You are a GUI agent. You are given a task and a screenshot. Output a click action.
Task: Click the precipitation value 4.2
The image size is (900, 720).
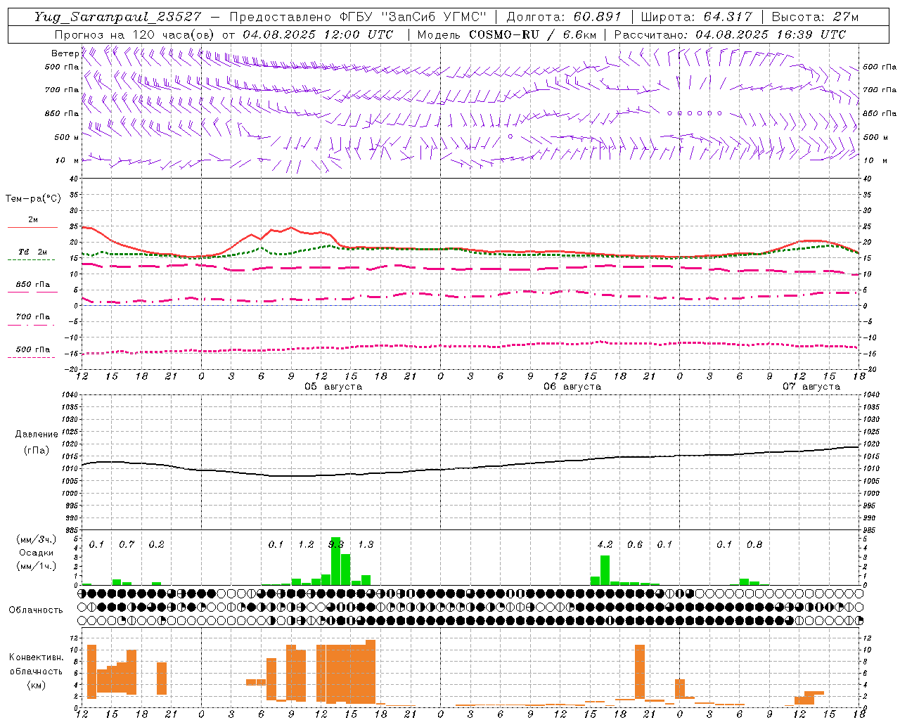click(x=605, y=544)
